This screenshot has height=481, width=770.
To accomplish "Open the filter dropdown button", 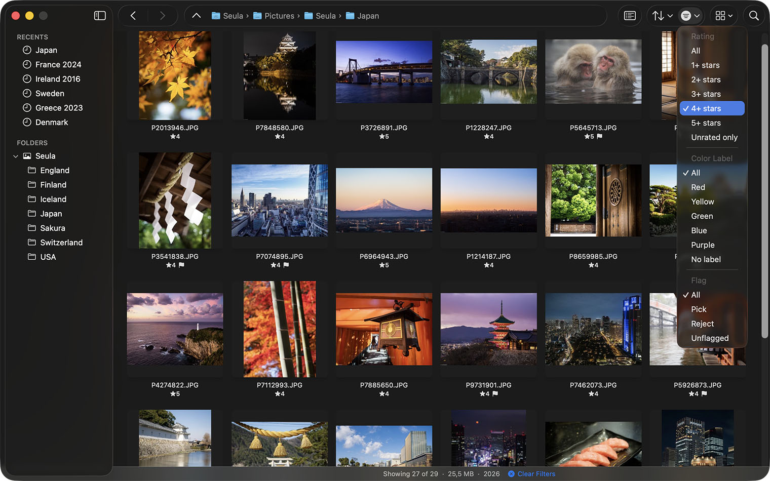I will click(690, 16).
